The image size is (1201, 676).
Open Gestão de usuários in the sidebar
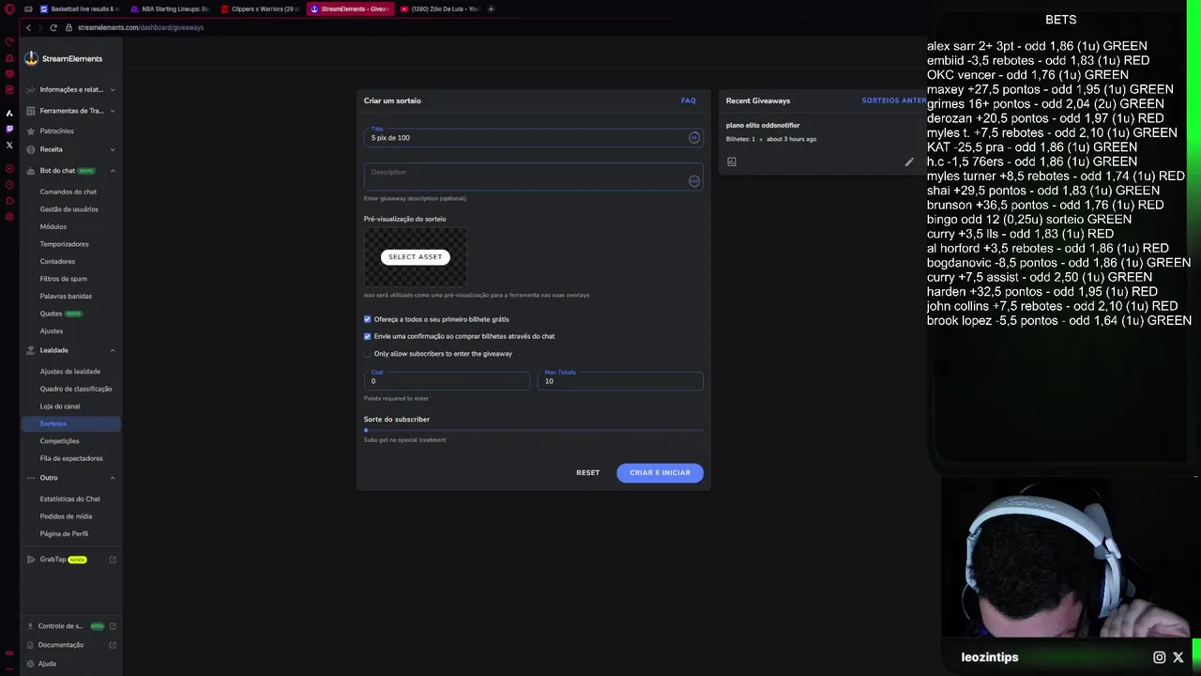69,209
